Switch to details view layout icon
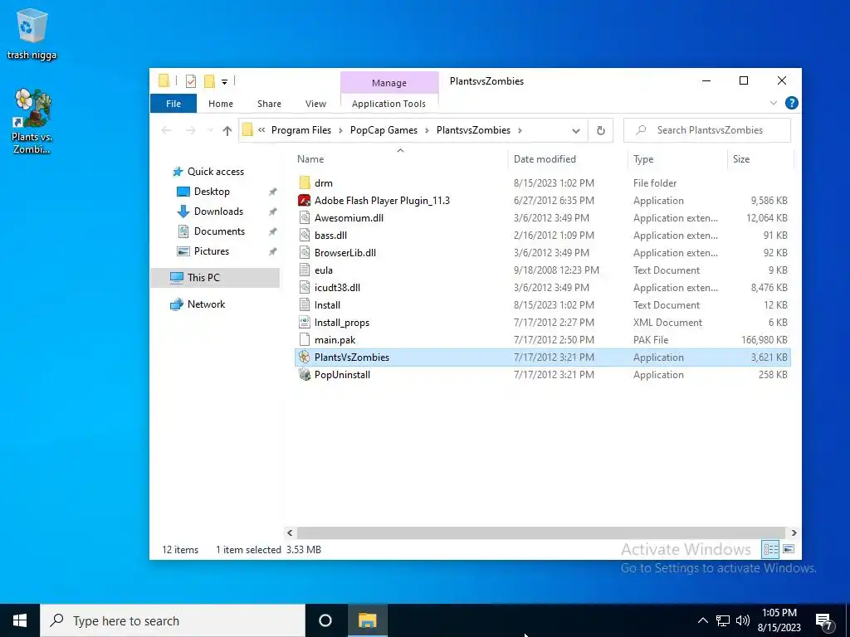The width and height of the screenshot is (850, 637). pos(770,549)
